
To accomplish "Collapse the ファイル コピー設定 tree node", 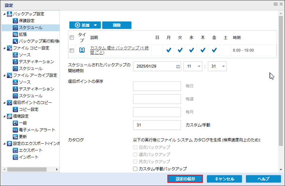I will point(4,48).
